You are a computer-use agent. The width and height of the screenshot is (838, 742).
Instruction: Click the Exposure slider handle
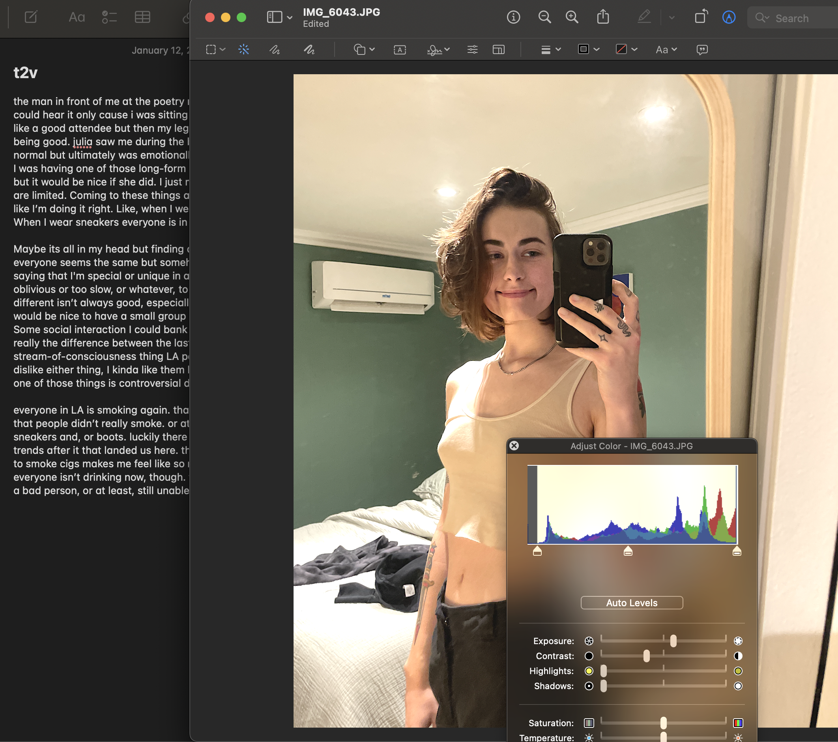(x=673, y=641)
